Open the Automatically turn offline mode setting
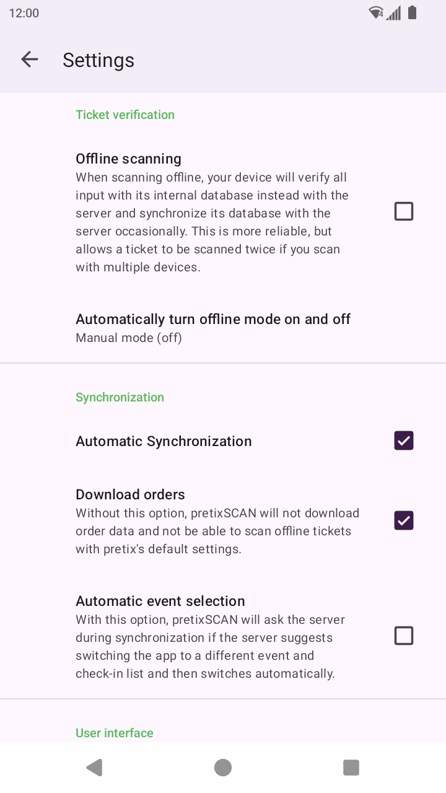 [213, 319]
